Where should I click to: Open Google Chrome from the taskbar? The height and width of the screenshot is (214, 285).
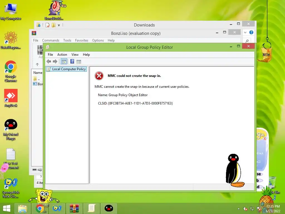40,208
